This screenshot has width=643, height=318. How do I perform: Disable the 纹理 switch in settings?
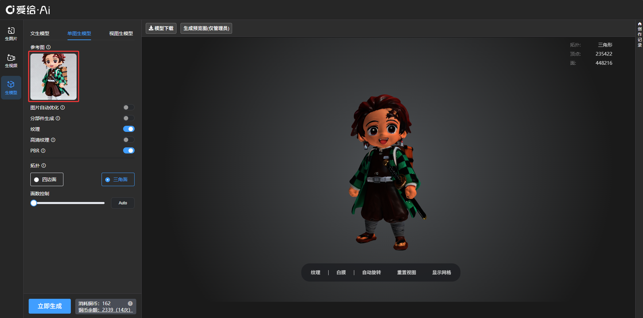click(x=129, y=129)
